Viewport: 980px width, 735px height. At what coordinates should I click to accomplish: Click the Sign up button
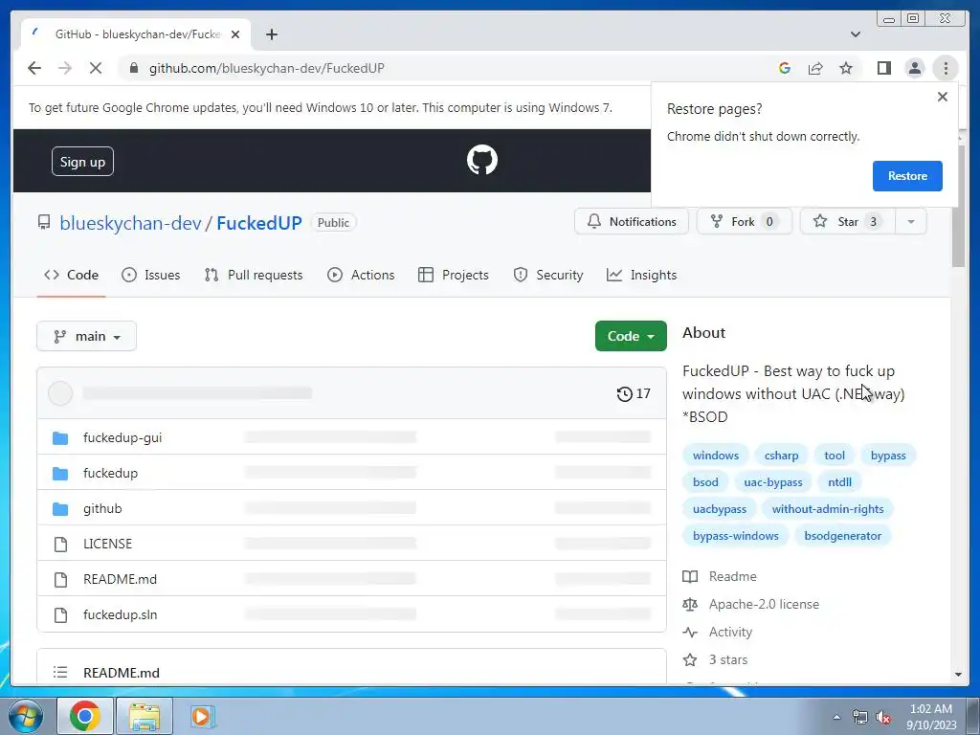[82, 162]
